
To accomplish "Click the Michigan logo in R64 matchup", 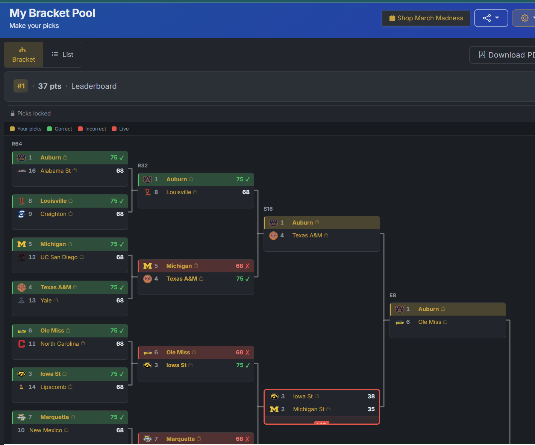I will 22,244.
